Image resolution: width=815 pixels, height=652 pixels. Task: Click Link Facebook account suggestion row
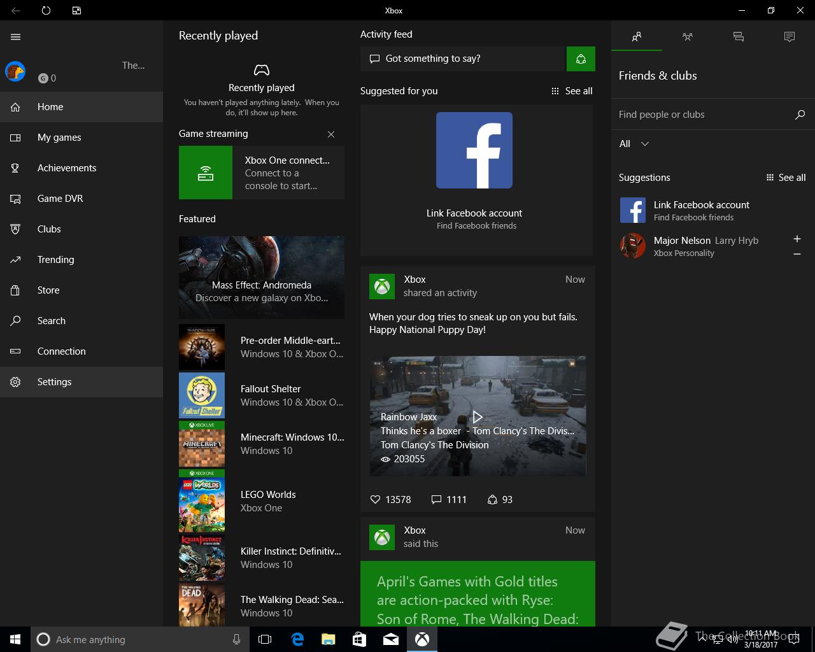tap(713, 210)
